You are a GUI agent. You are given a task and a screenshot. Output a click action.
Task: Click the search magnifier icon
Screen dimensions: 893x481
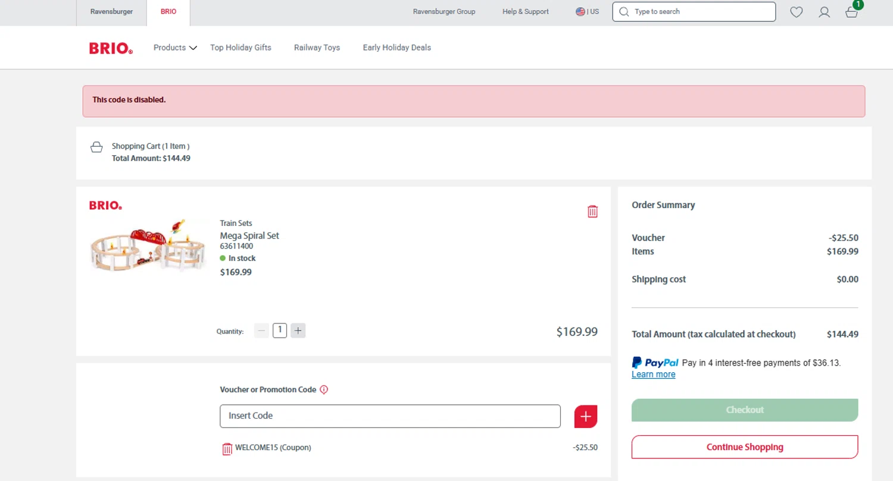624,12
